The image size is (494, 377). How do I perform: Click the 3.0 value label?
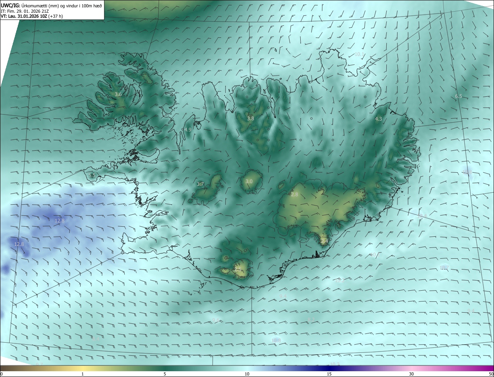pyautogui.click(x=249, y=181)
